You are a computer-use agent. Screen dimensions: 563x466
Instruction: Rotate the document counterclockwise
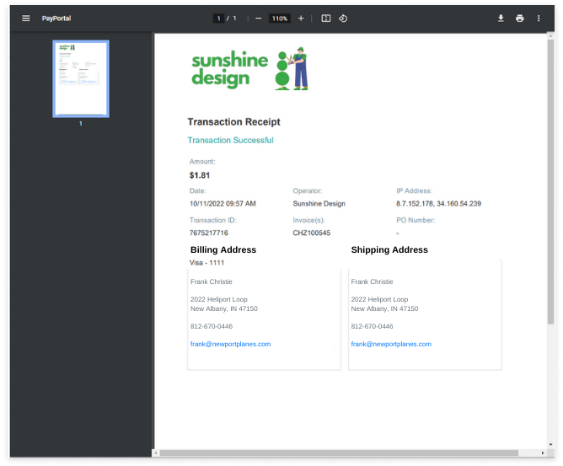click(343, 19)
